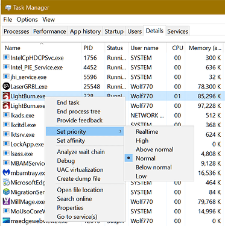225x226 pixels.
Task: Open the View menu
Action: [x=48, y=19]
